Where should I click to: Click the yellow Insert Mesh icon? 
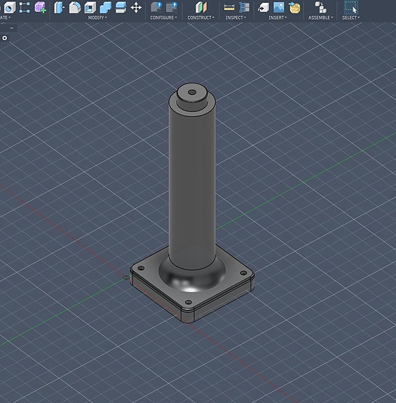294,8
